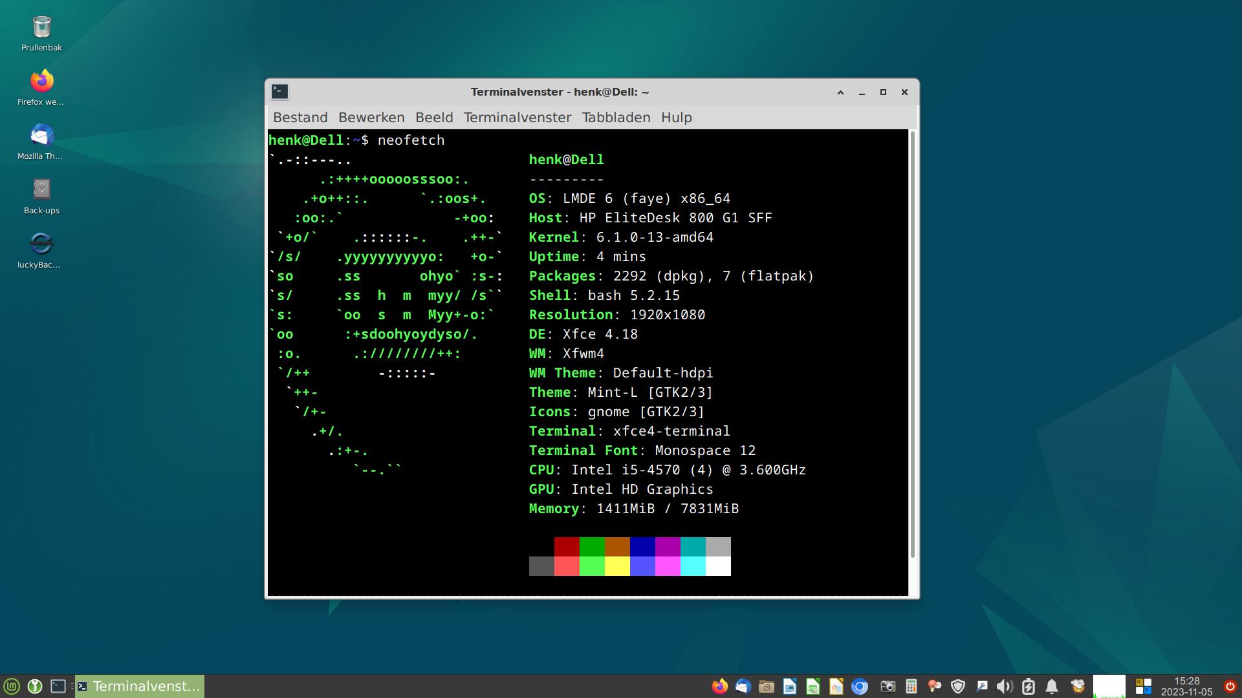This screenshot has width=1242, height=698.
Task: Click the red power button in panel
Action: tap(1230, 686)
